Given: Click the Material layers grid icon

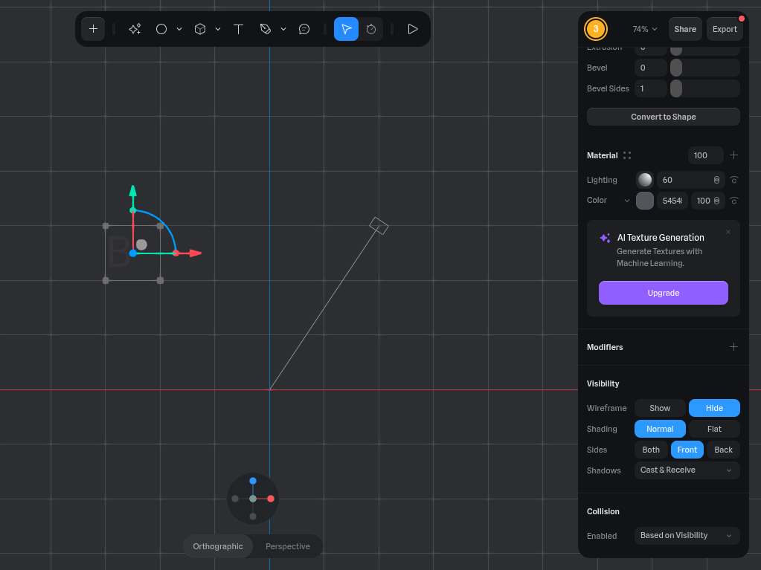Looking at the screenshot, I should (627, 155).
